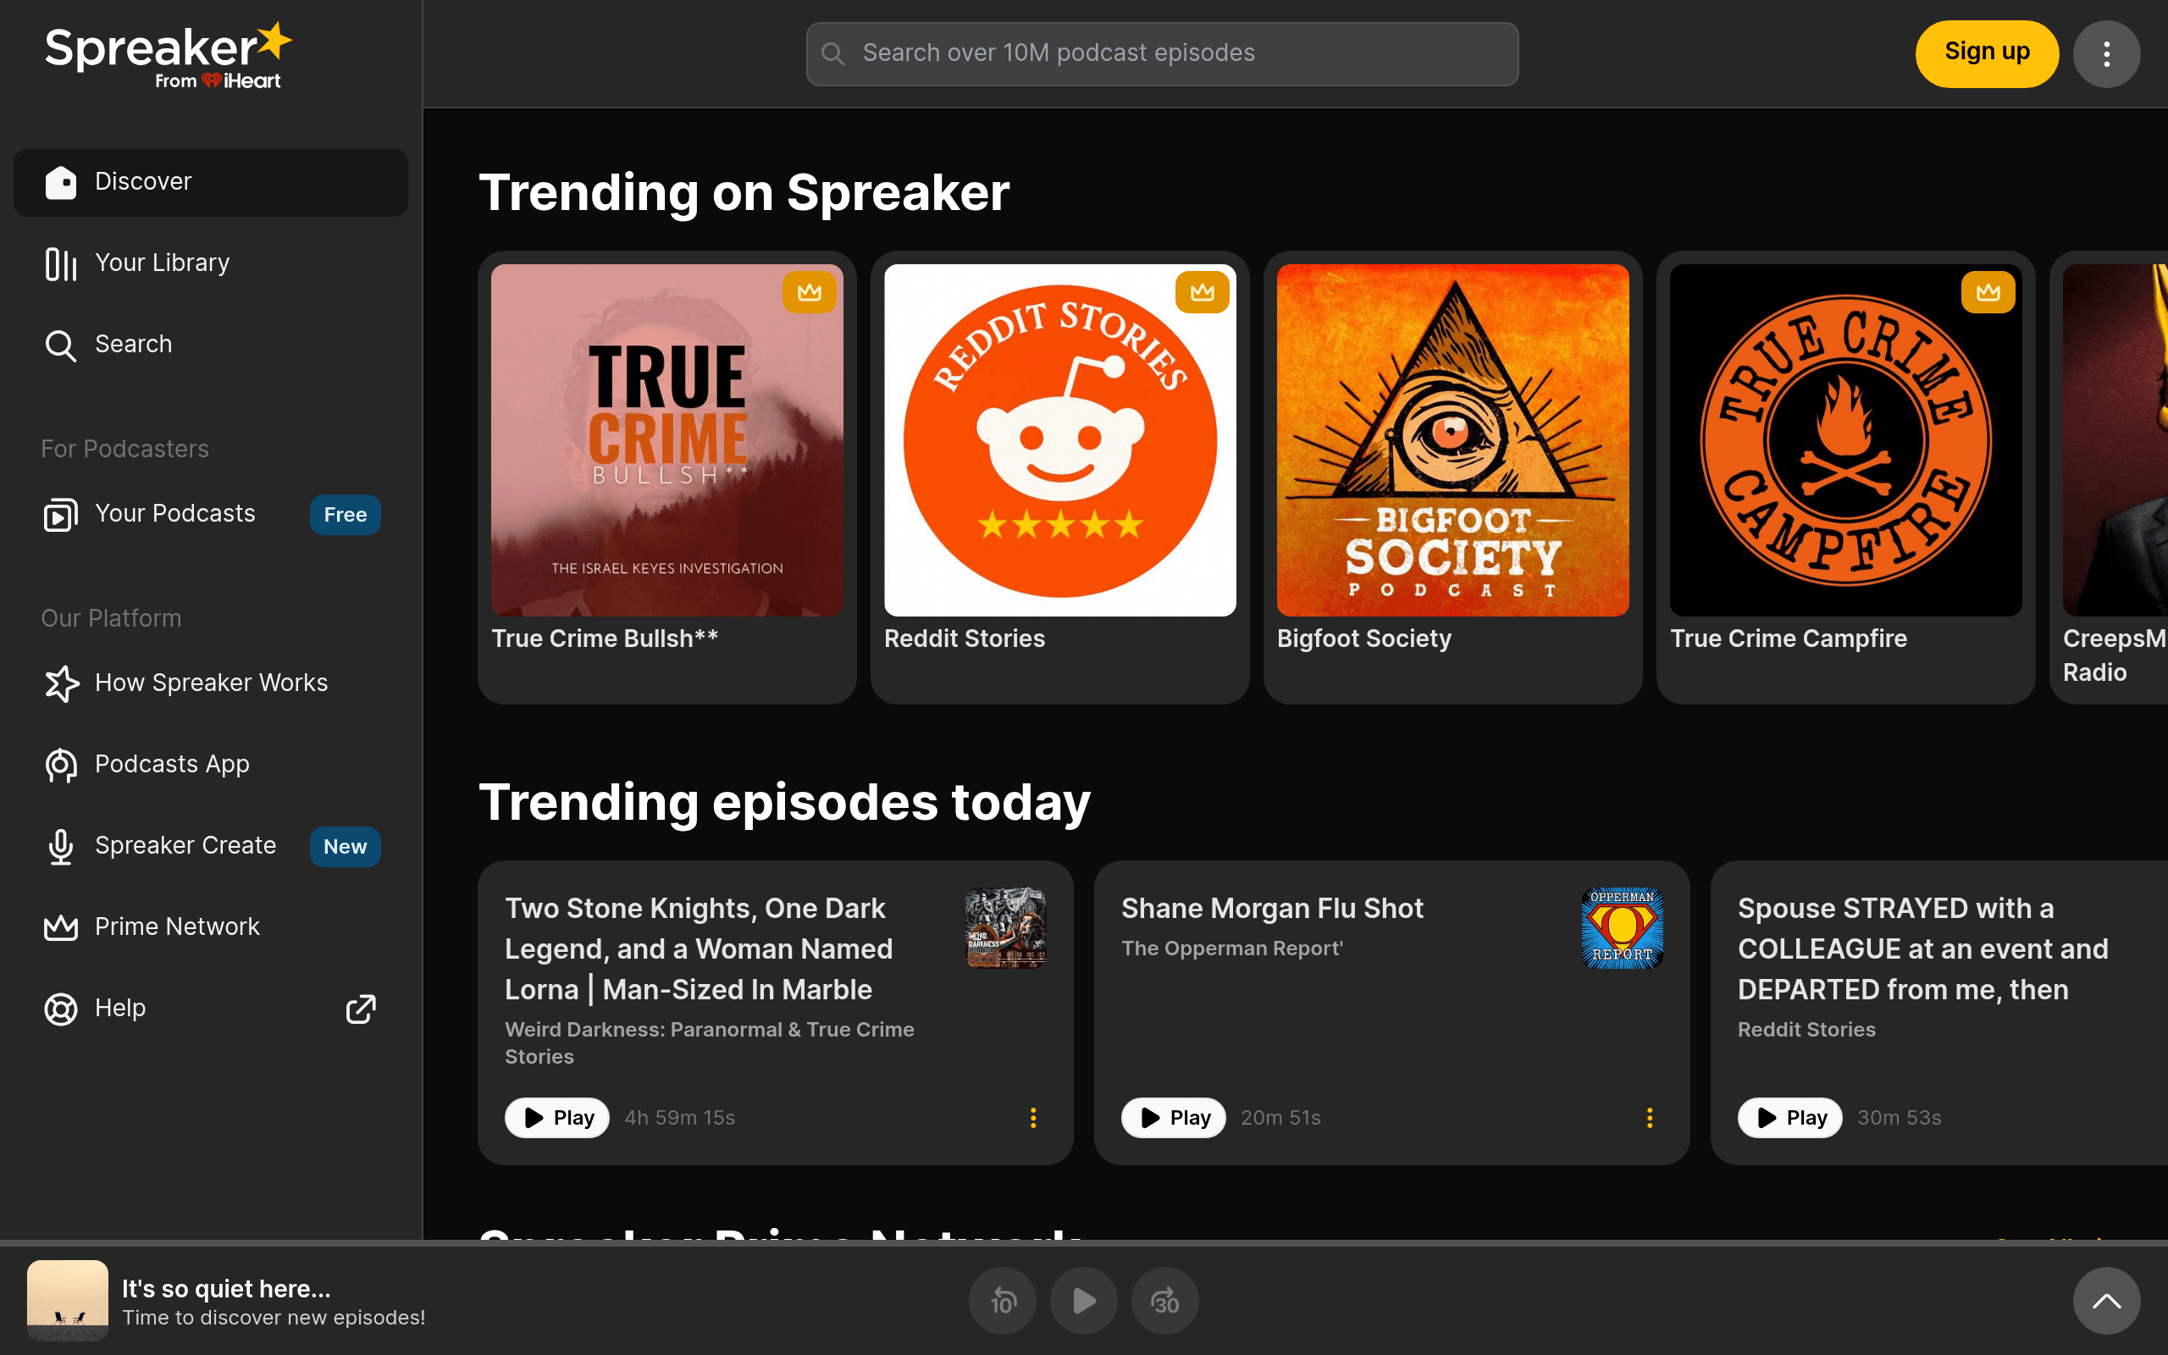Click the player bar play button
The image size is (2168, 1355).
(1084, 1300)
